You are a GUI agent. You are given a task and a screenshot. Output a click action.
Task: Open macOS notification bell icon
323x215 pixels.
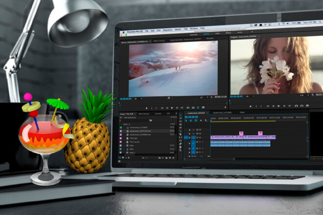point(260,25)
